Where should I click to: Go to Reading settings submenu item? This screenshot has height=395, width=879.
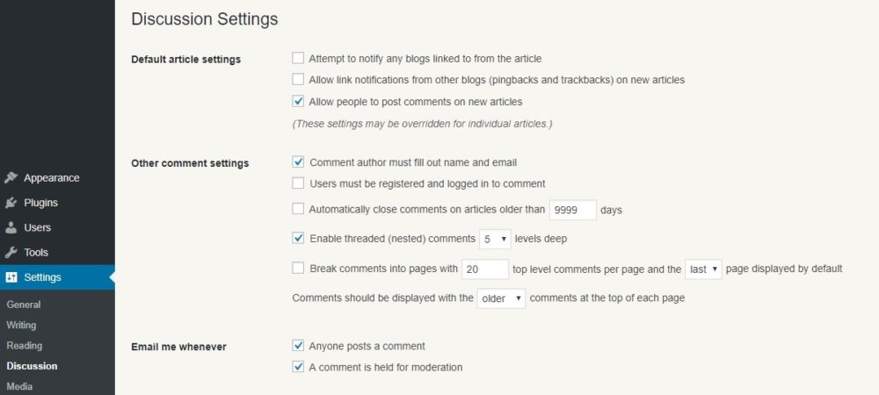(x=24, y=346)
